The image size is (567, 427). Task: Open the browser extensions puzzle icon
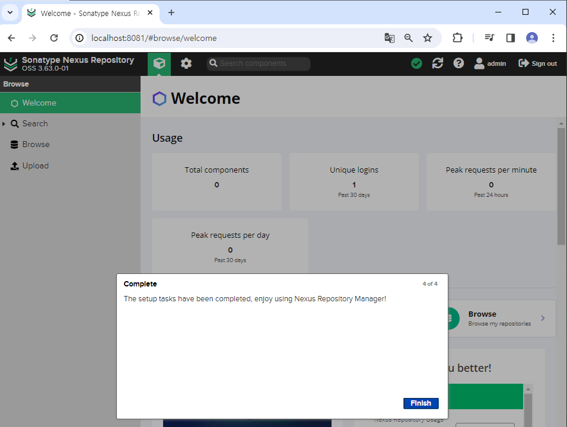point(457,38)
